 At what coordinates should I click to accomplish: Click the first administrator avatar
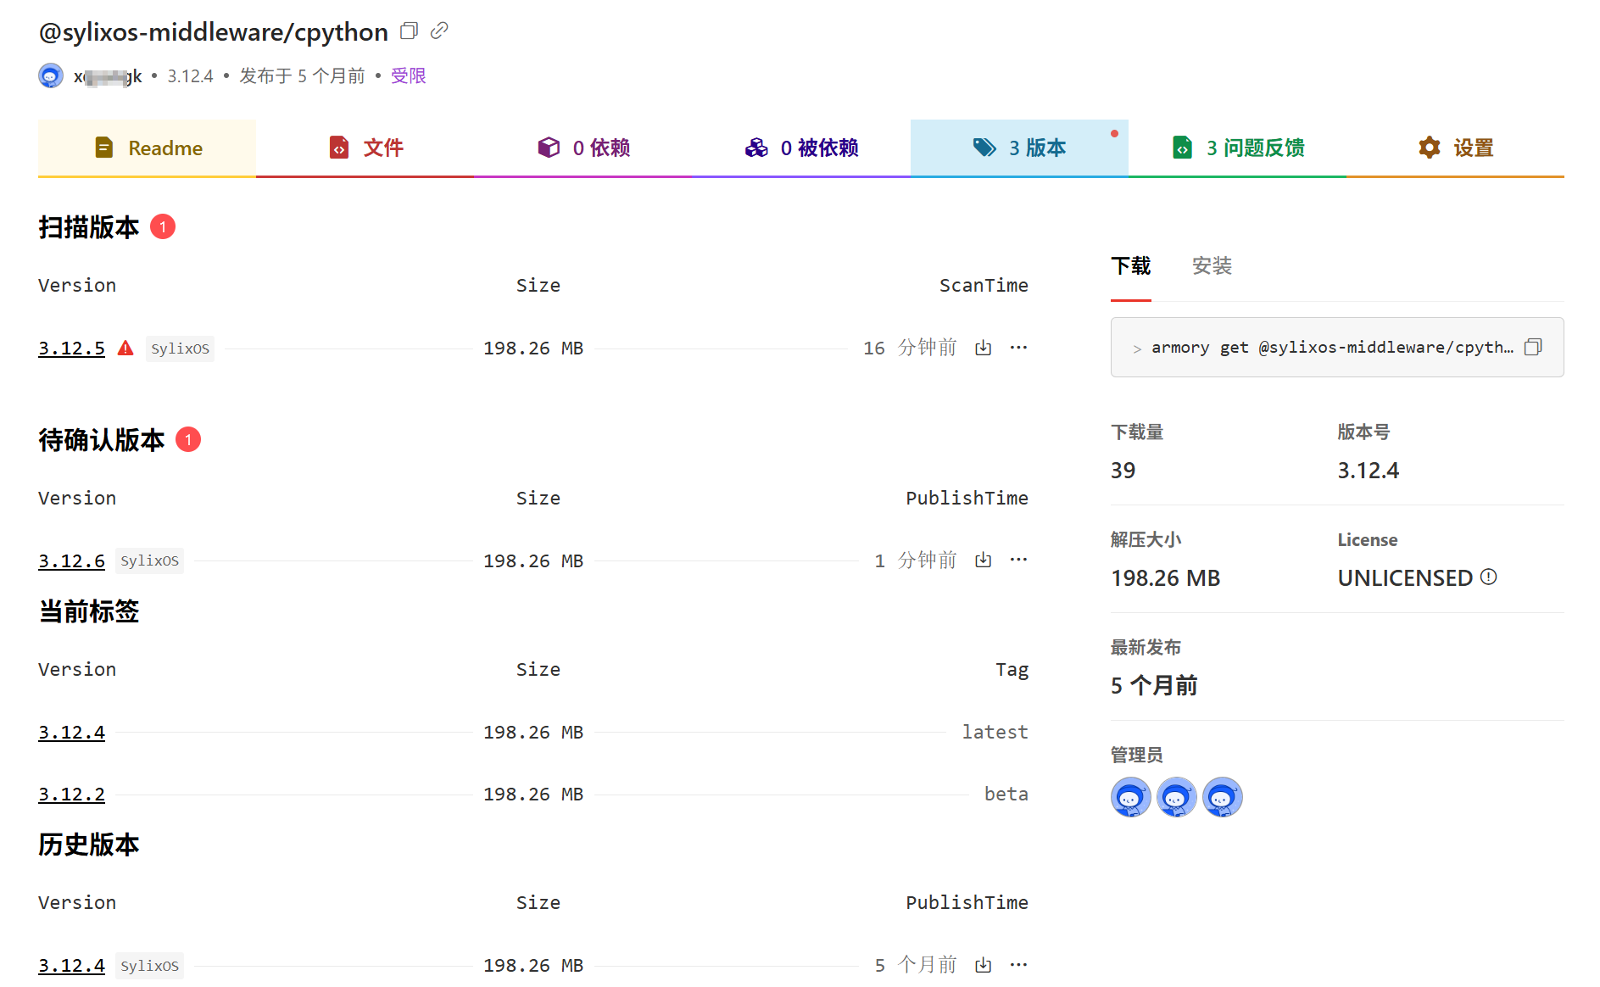[1130, 797]
